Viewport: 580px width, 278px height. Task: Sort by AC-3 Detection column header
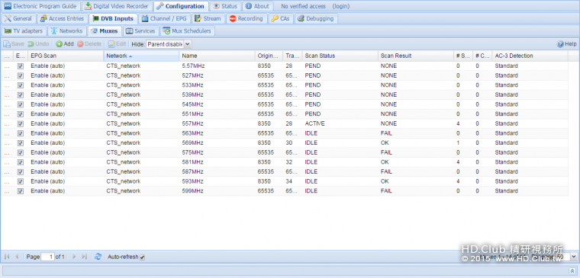click(x=530, y=56)
